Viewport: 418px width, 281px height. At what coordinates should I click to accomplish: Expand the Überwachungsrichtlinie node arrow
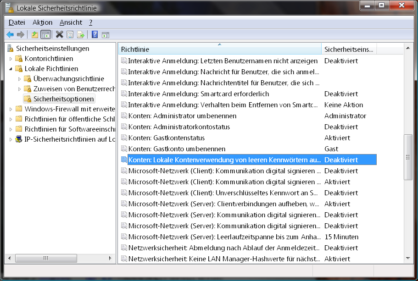tap(20, 79)
